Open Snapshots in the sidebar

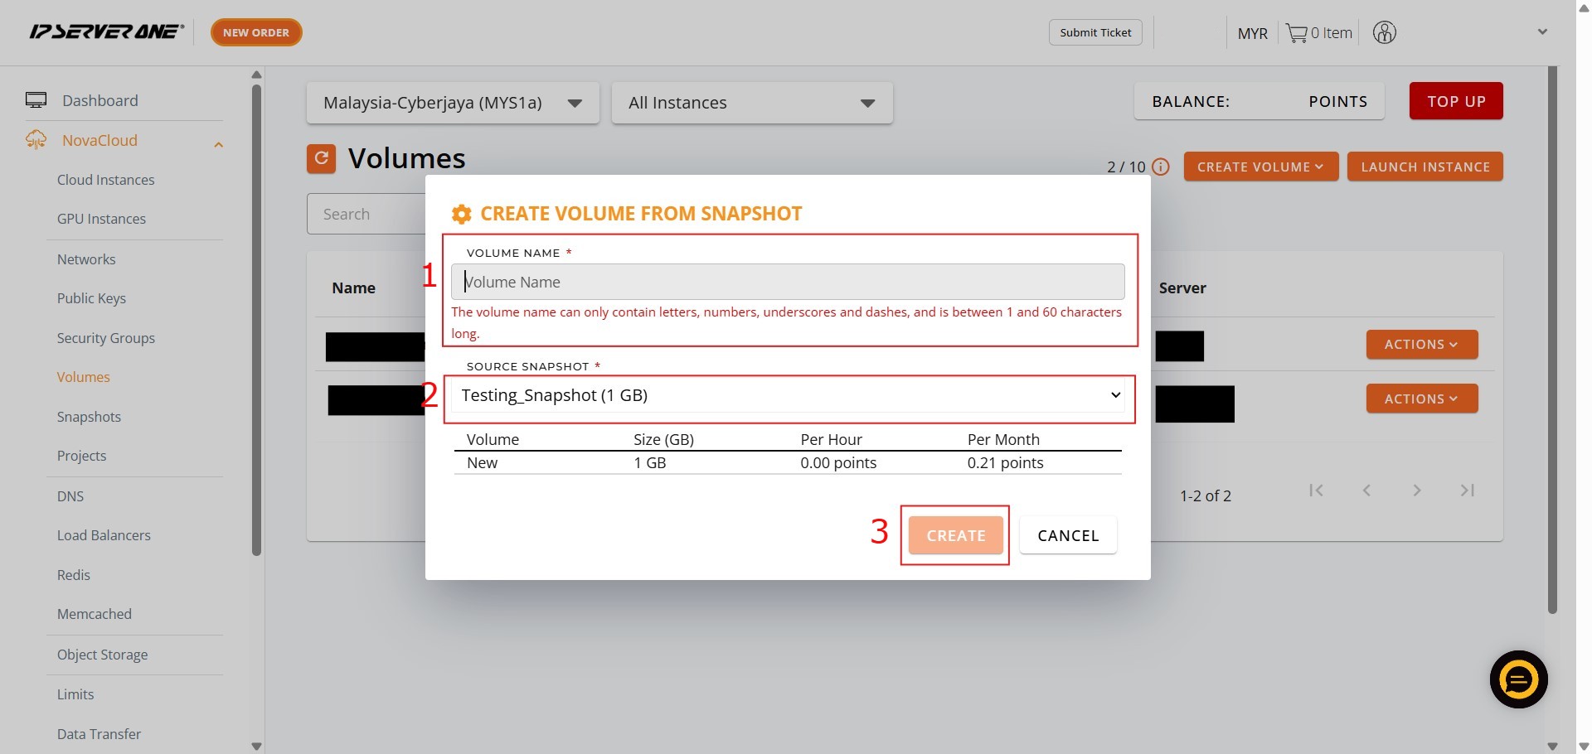[x=89, y=417]
